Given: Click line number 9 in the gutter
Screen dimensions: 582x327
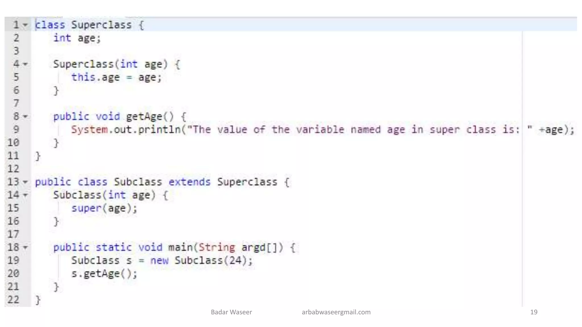Looking at the screenshot, I should pos(16,129).
